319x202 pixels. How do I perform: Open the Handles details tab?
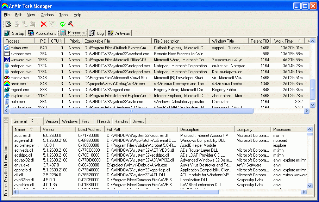point(121,121)
